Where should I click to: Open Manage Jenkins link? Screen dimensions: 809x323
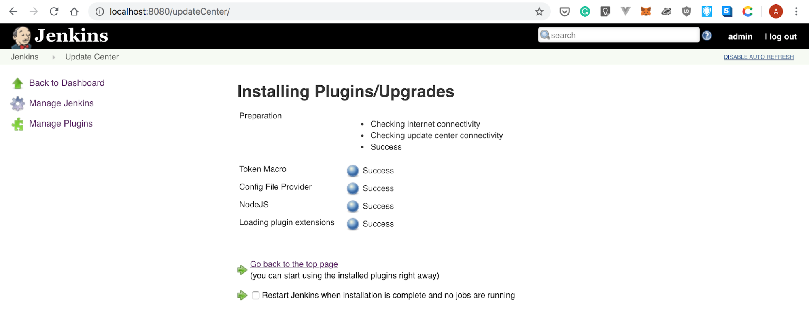coord(62,103)
